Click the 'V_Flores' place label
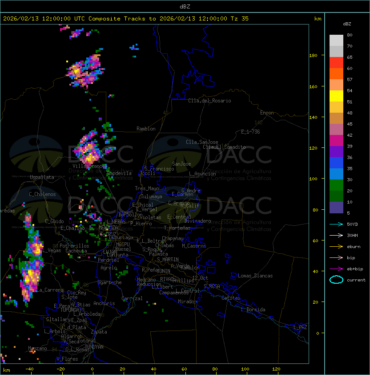Image resolution: width=370 pixels, height=375 pixels. click(67, 359)
